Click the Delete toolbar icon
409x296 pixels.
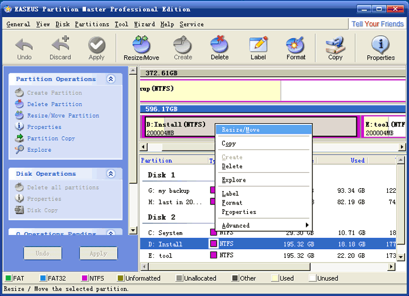point(219,45)
